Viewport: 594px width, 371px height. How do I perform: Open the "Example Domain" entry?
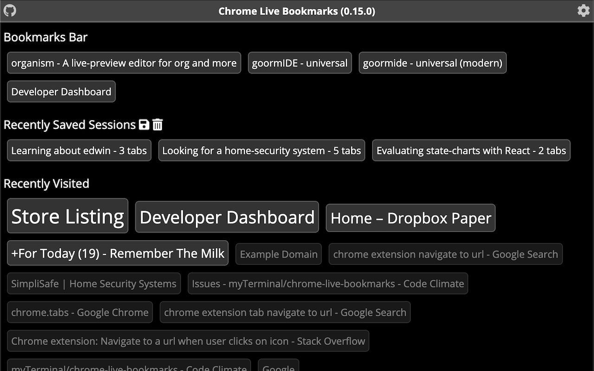pyautogui.click(x=278, y=254)
